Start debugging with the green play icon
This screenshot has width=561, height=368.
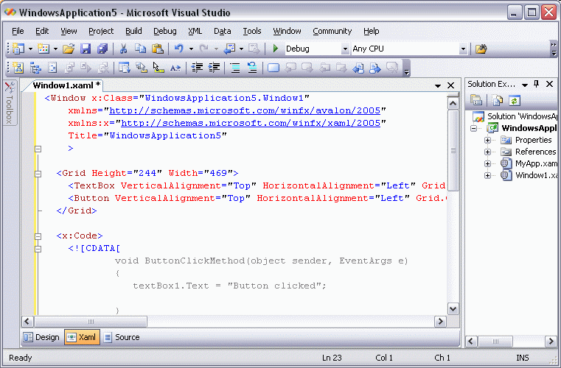coord(276,49)
